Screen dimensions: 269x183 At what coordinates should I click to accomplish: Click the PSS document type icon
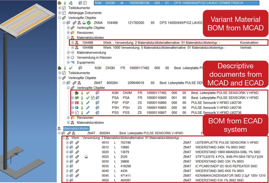pyautogui.click(x=77, y=113)
